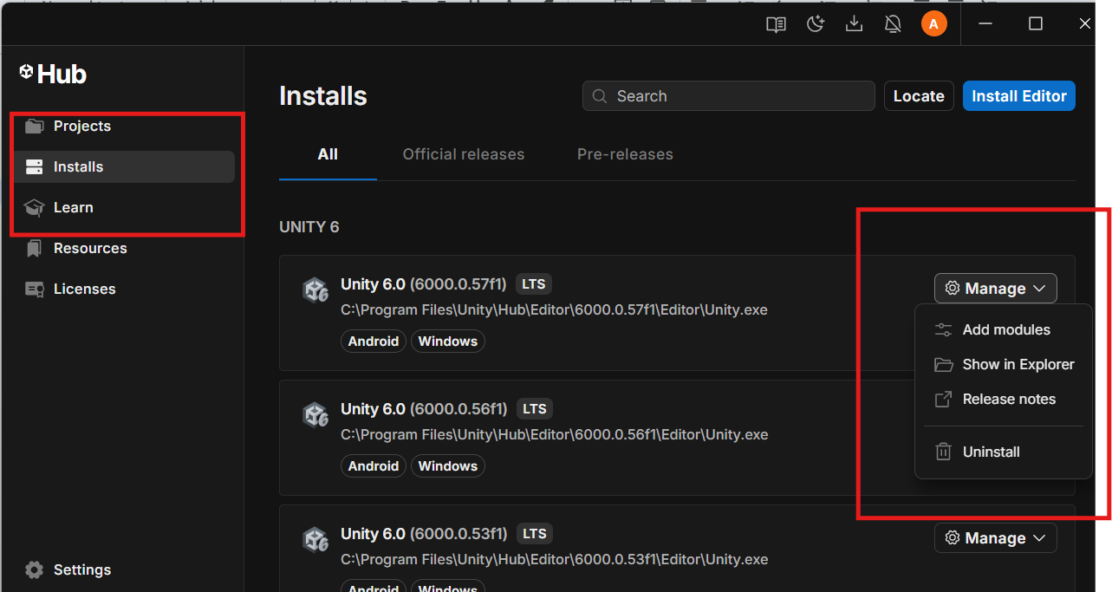Viewport: 1112px width, 592px height.
Task: Go to the Licenses page
Action: [123, 289]
